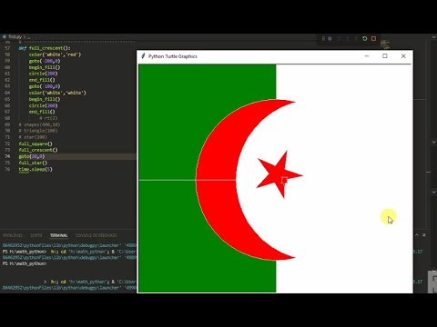Click full_star() on line 75
This screenshot has width=437, height=327.
tap(33, 163)
